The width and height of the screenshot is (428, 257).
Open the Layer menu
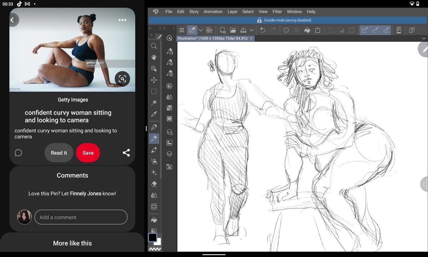[233, 11]
